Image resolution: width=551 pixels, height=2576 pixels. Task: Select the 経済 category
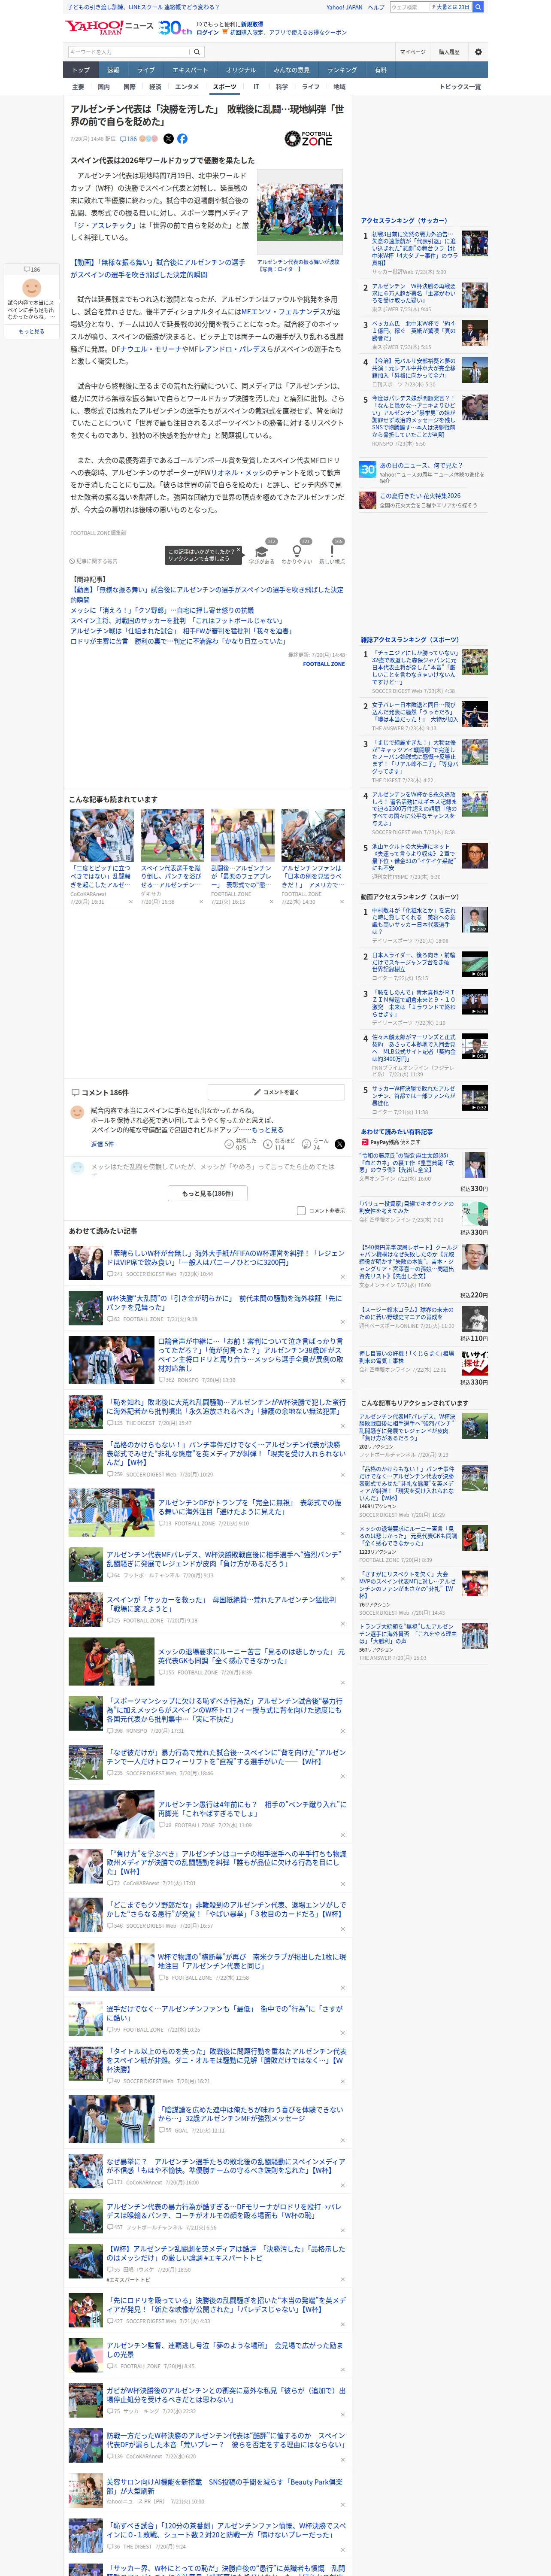coord(155,87)
